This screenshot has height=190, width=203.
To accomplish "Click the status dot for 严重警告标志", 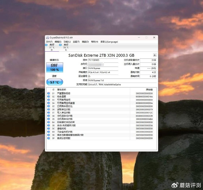I will pyautogui.click(x=48, y=93).
